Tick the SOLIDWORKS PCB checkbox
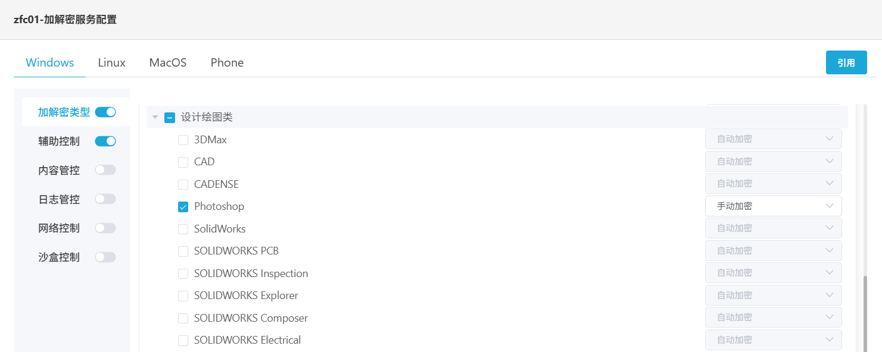 click(183, 252)
